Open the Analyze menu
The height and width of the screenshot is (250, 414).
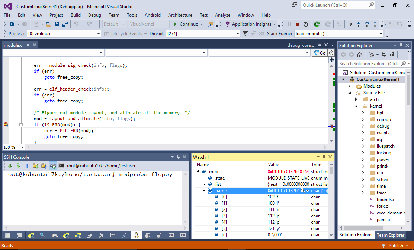[222, 15]
